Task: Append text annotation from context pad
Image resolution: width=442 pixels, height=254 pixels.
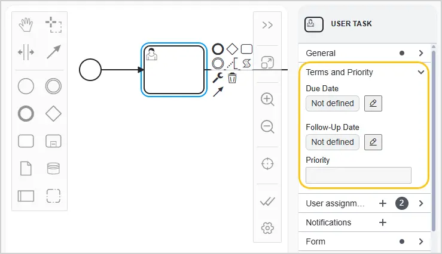Action: click(233, 63)
